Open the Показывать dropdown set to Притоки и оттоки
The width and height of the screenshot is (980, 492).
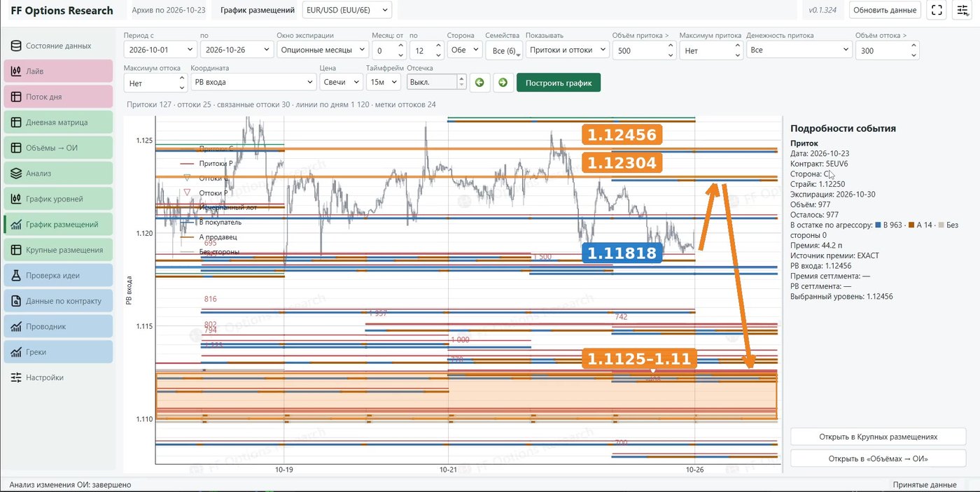click(567, 50)
